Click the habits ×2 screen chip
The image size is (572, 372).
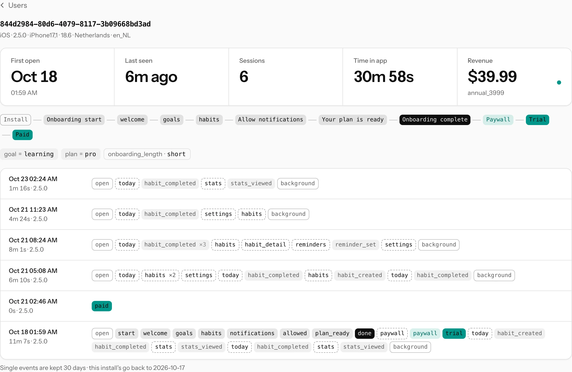click(160, 275)
